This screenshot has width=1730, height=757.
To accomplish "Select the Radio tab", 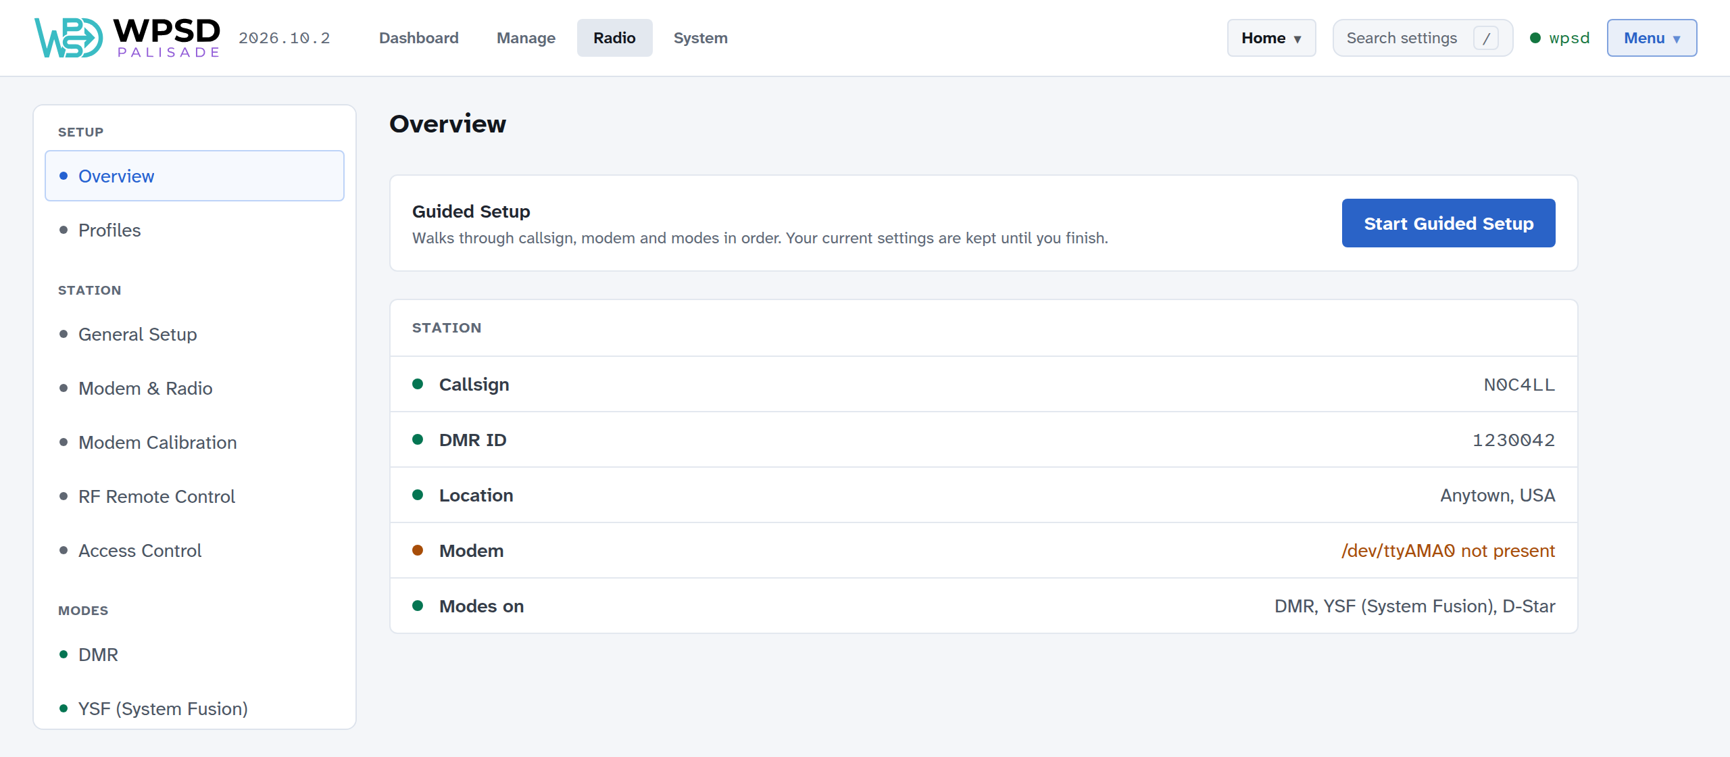I will coord(614,38).
